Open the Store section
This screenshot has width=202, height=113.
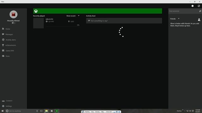[6, 56]
